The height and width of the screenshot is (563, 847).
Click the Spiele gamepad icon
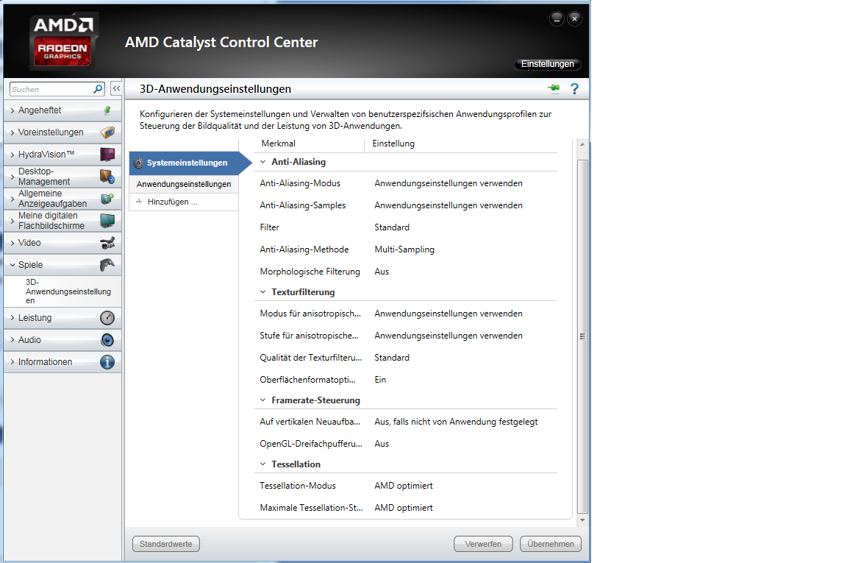pyautogui.click(x=107, y=264)
